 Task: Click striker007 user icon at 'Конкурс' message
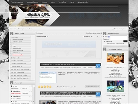click(12, 91)
